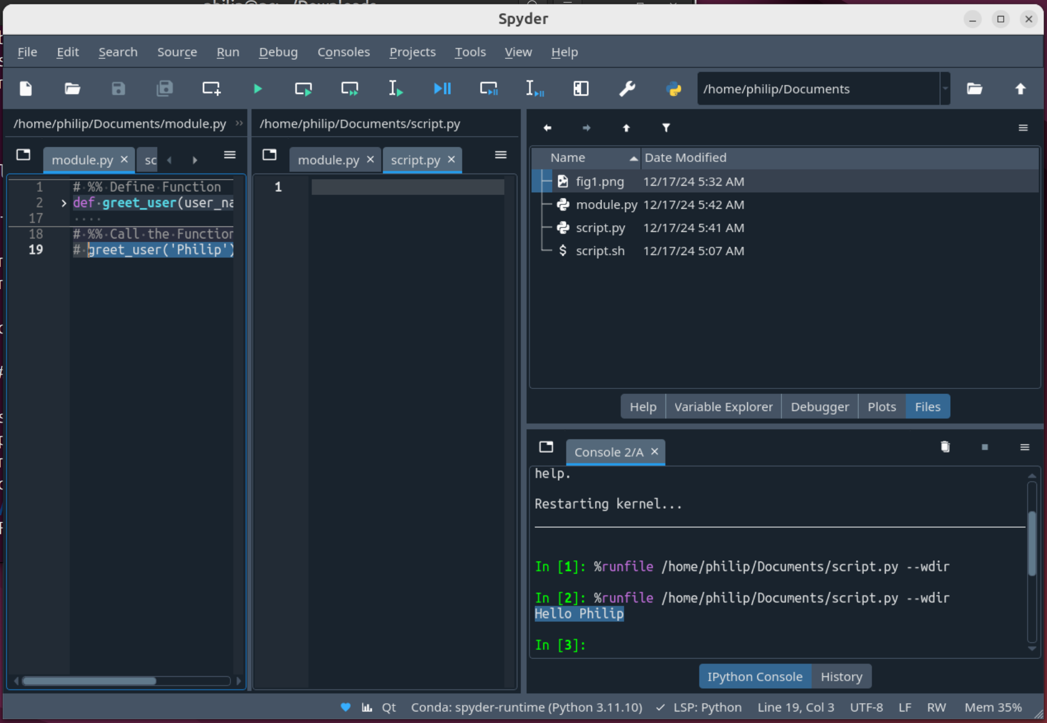Run selection or current line icon
The width and height of the screenshot is (1047, 723).
click(396, 88)
